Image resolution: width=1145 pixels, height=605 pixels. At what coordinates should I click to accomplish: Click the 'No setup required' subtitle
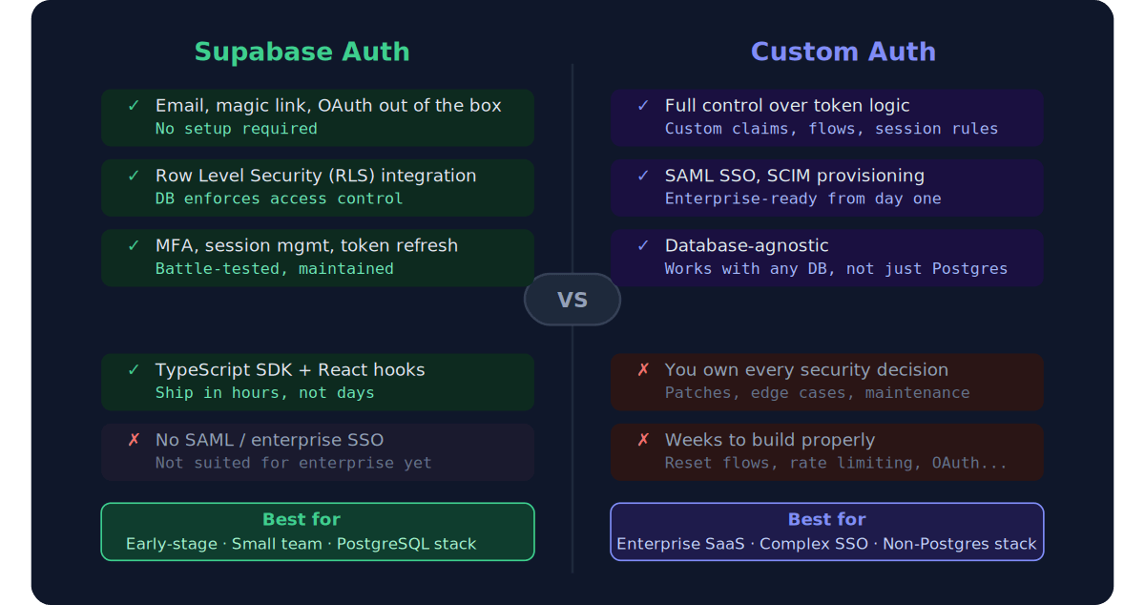(237, 129)
